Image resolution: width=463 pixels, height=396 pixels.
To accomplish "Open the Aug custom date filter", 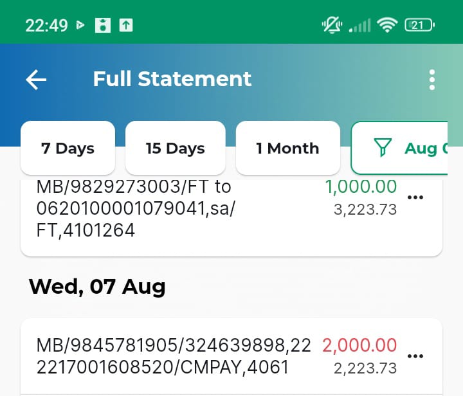I will (399, 148).
